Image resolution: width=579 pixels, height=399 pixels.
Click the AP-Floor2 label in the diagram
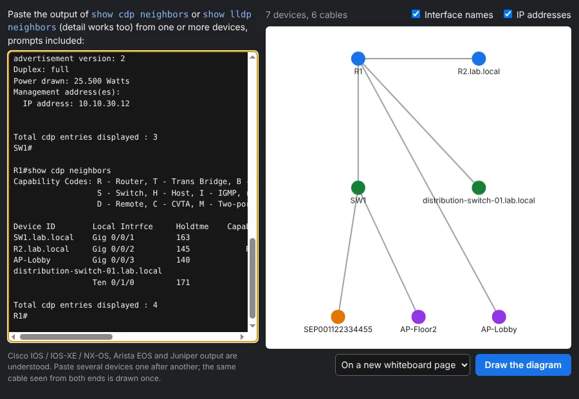click(x=418, y=329)
